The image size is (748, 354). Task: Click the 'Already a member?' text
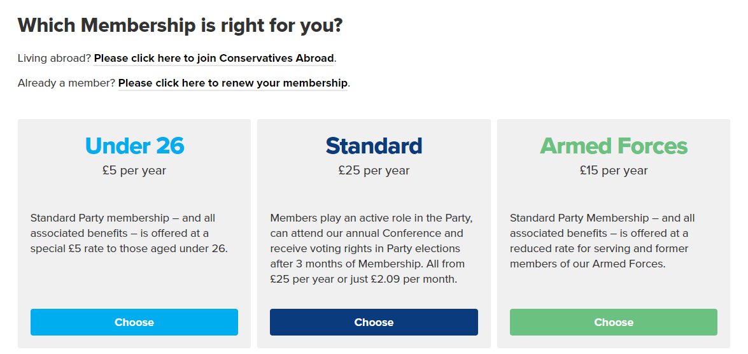pyautogui.click(x=66, y=83)
